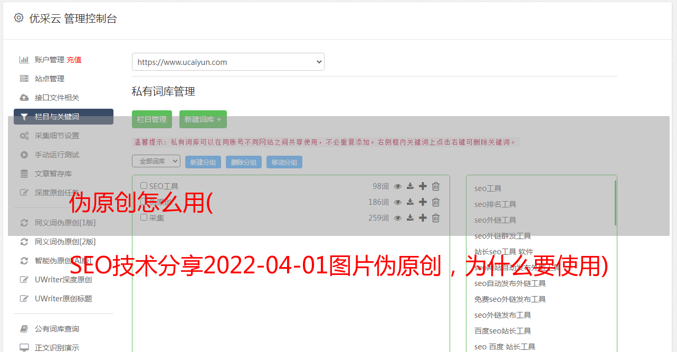677x352 pixels.
Task: Click the gears icon for 采集细节设置
Action: point(24,136)
